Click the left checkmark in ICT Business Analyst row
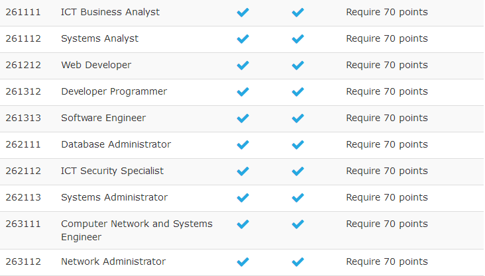This screenshot has height=276, width=485. coord(242,13)
